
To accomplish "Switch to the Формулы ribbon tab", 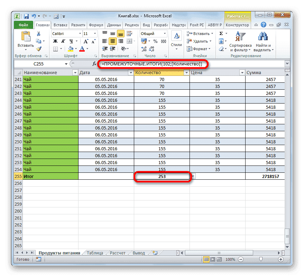I will click(96, 25).
